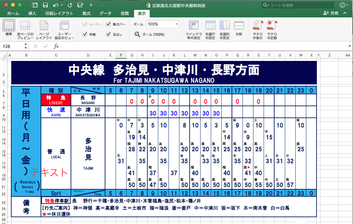The image size is (353, 224).
Task: Open the データ ribbon tab
Action: tap(106, 14)
